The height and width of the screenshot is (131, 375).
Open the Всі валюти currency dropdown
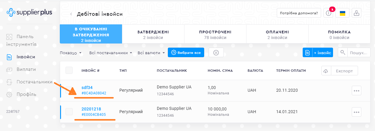(x=151, y=53)
